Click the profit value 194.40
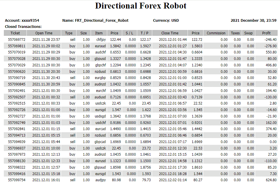 (x=271, y=90)
